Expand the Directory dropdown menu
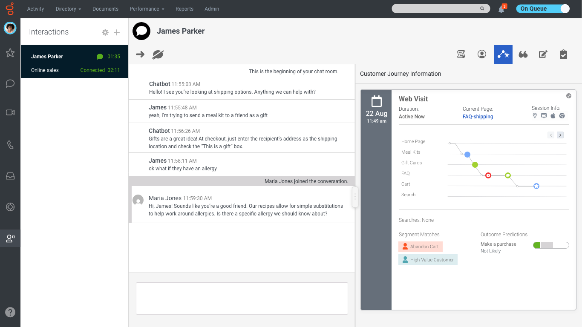Viewport: 582px width, 327px height. pos(68,9)
